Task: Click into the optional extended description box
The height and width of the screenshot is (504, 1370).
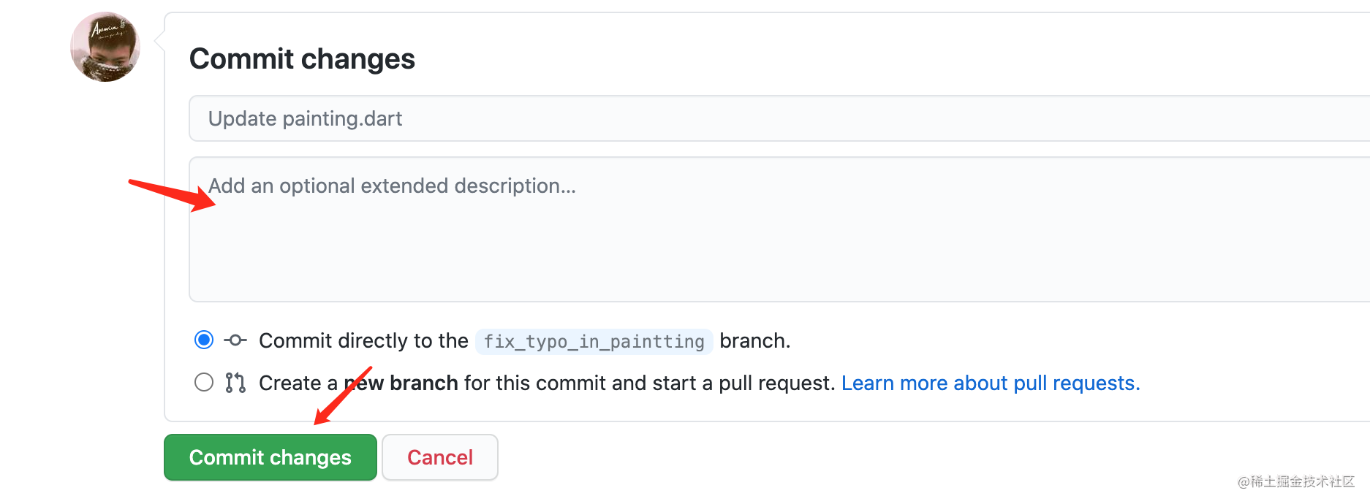Action: 779,229
